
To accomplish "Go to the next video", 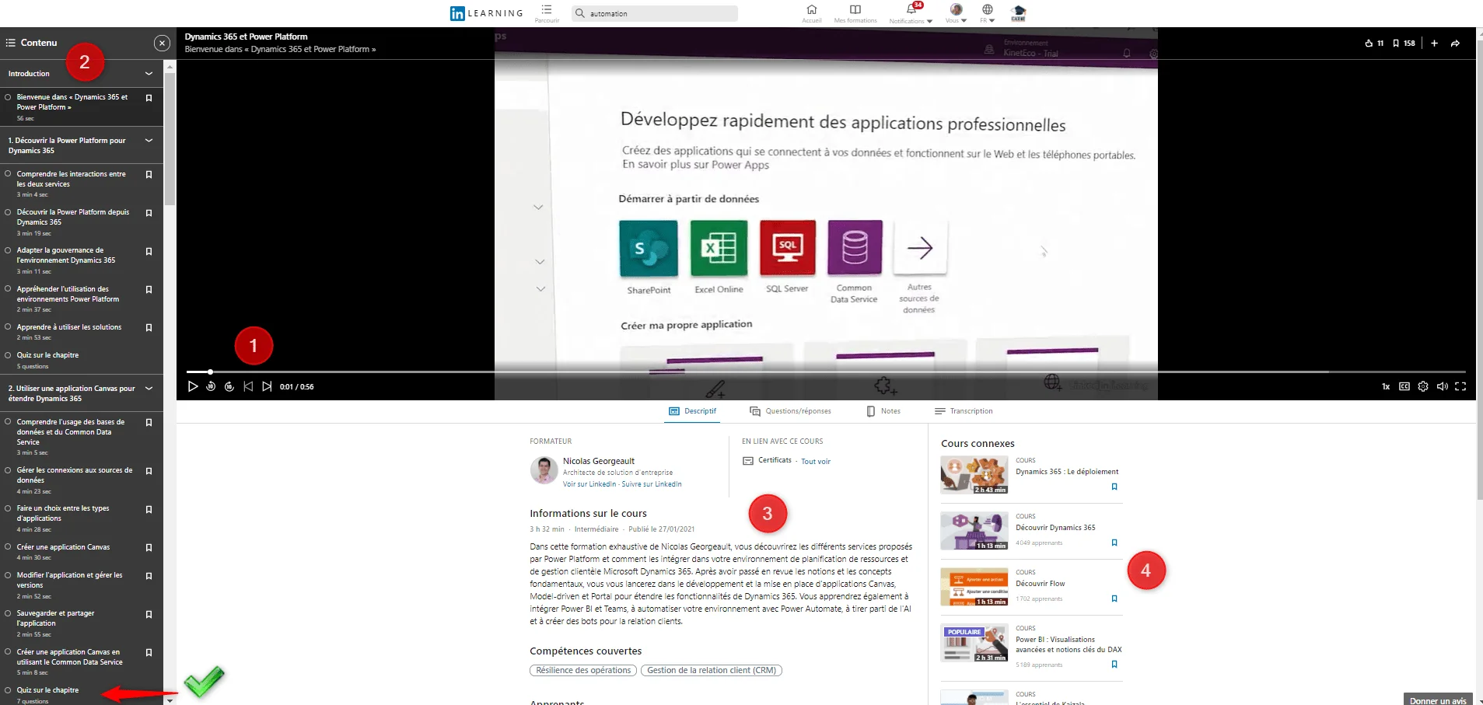I will click(x=267, y=386).
